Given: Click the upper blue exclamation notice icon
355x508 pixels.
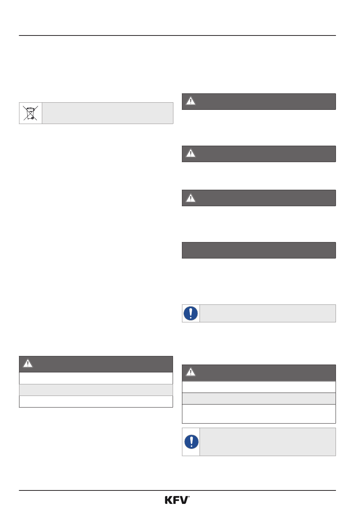Looking at the screenshot, I should pos(191,313).
